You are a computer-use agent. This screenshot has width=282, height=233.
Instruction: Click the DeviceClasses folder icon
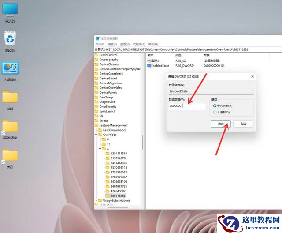tap(96, 64)
